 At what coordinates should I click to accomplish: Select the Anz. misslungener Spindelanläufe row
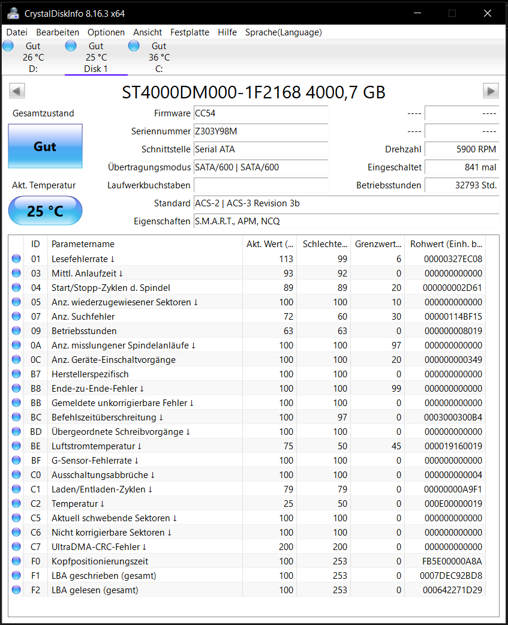click(x=247, y=345)
